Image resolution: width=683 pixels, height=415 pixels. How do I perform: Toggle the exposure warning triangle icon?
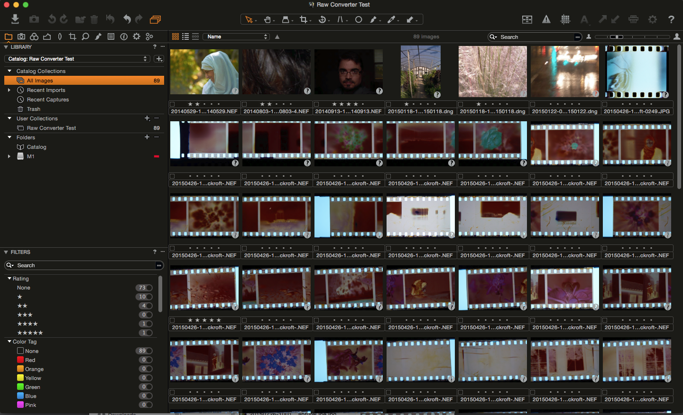(546, 19)
